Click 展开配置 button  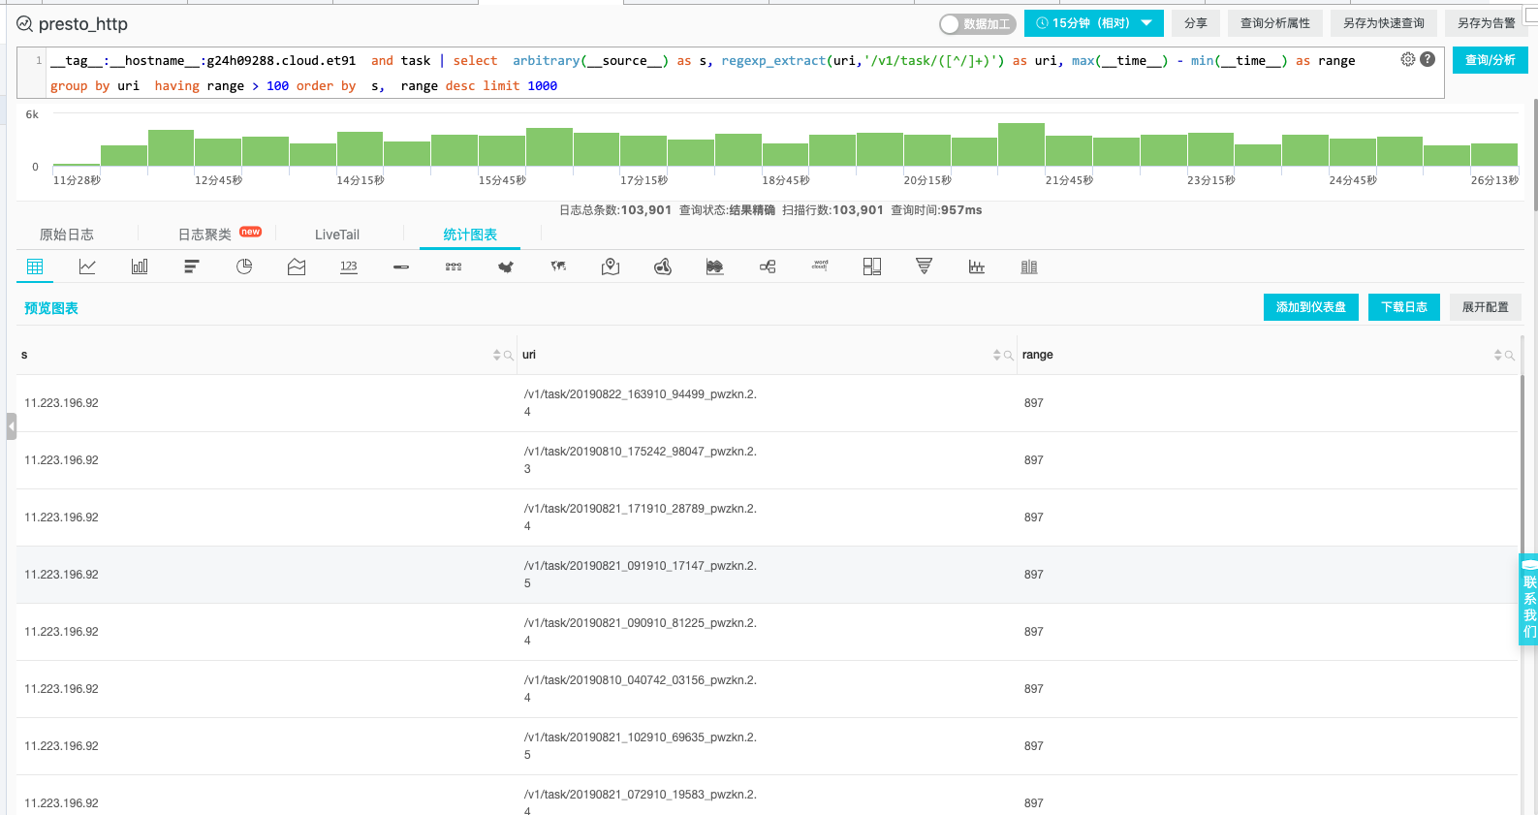click(1486, 307)
